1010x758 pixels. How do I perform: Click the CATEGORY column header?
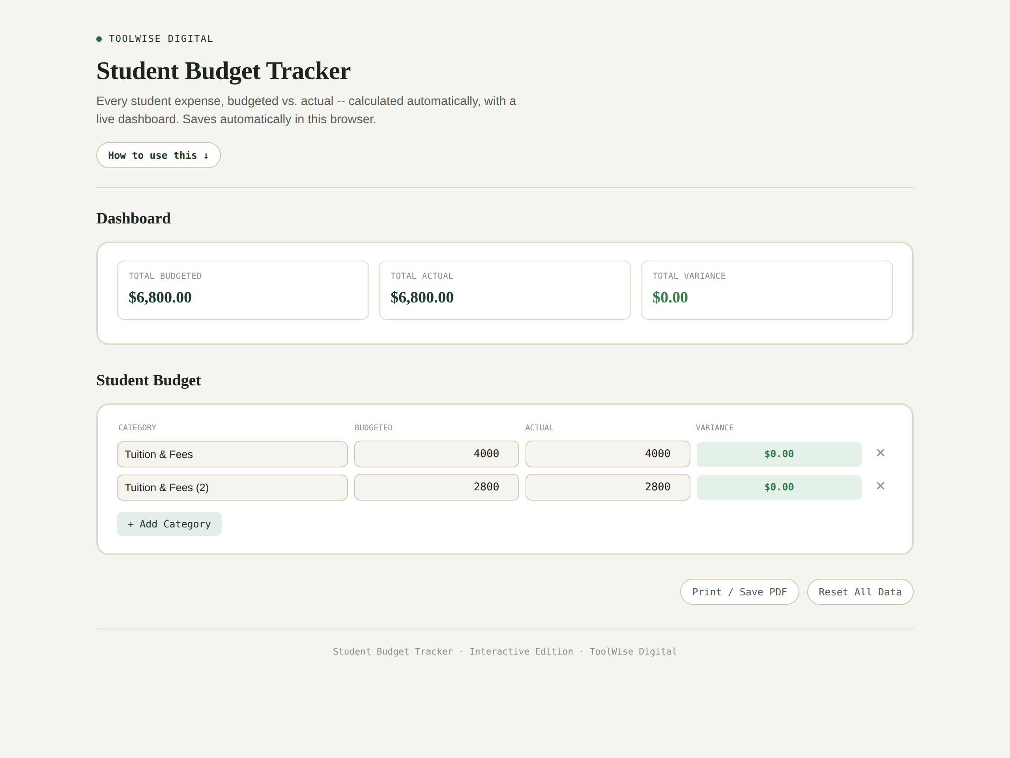click(x=137, y=428)
